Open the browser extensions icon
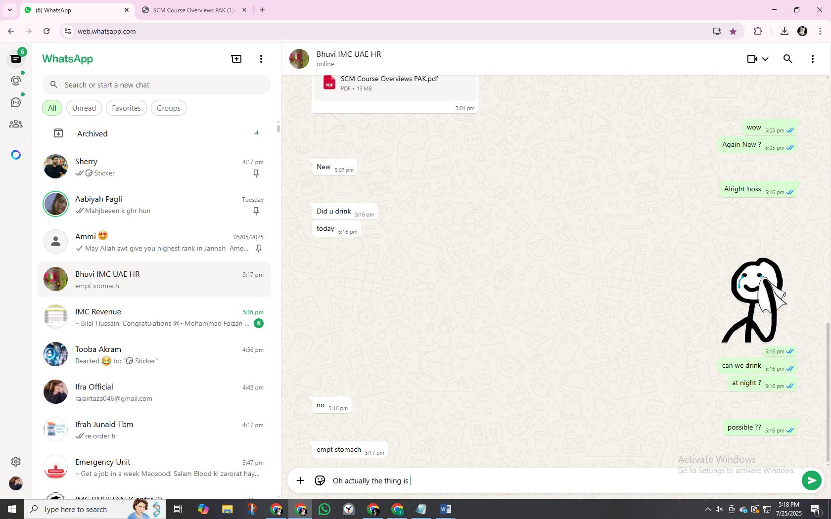The image size is (831, 519). 758,31
